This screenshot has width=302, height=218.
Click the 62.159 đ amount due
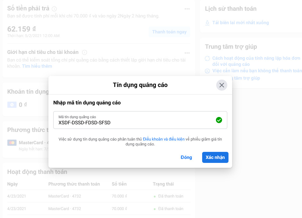pyautogui.click(x=21, y=29)
